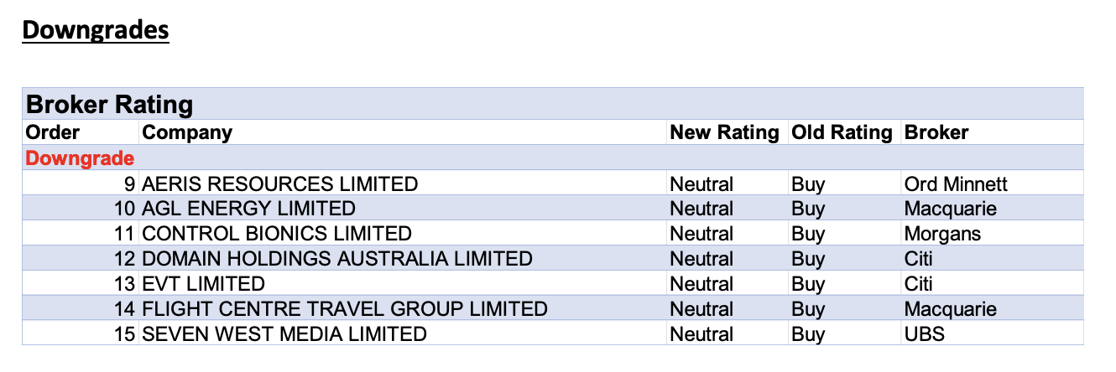Click the Ord Minnett broker cell

956,183
